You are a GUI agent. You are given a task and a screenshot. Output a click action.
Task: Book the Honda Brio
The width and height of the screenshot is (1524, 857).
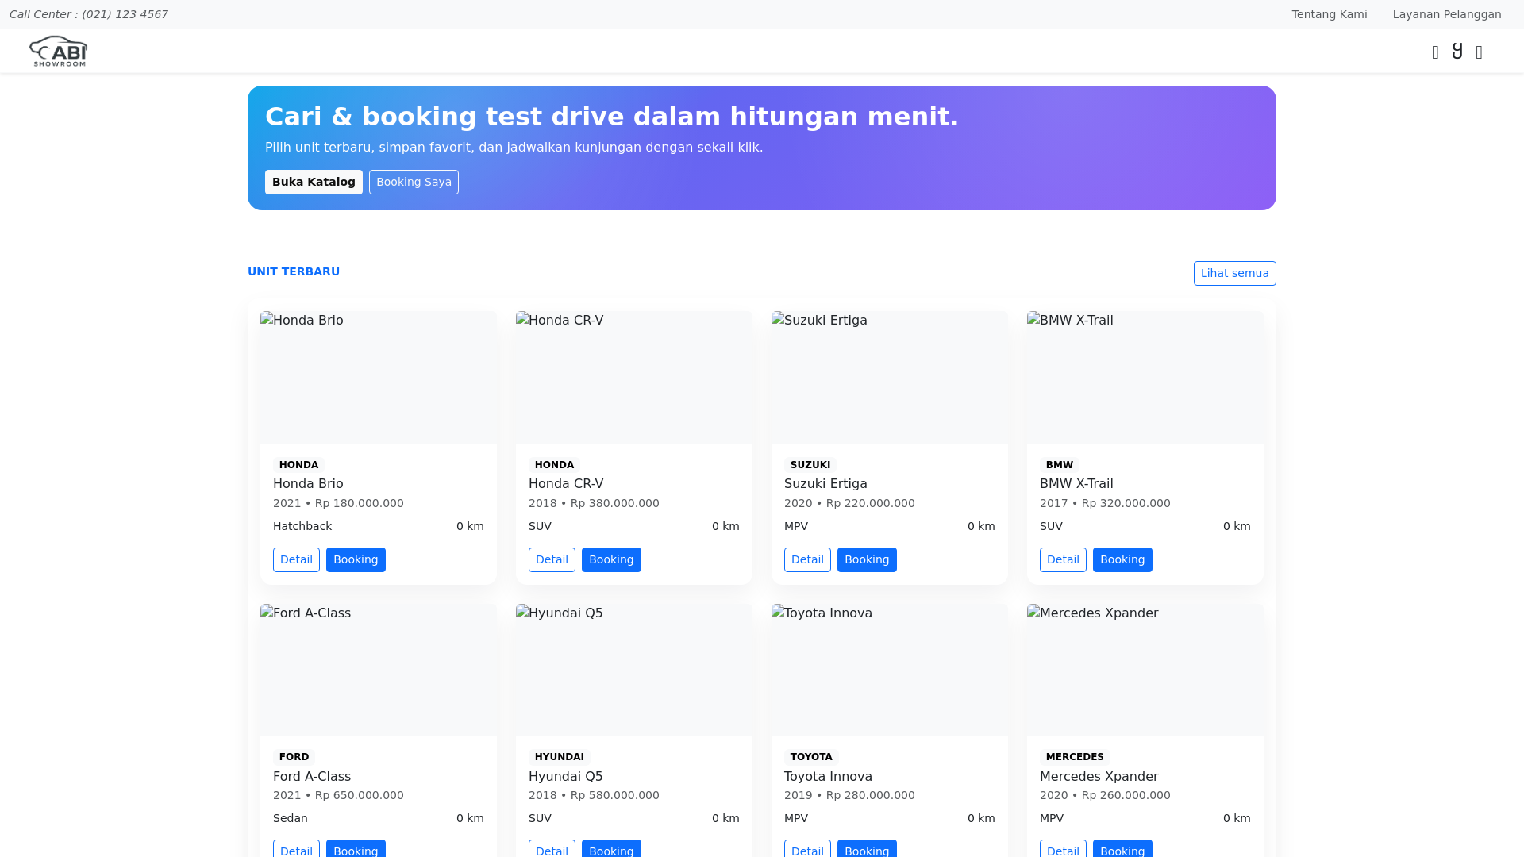coord(356,559)
